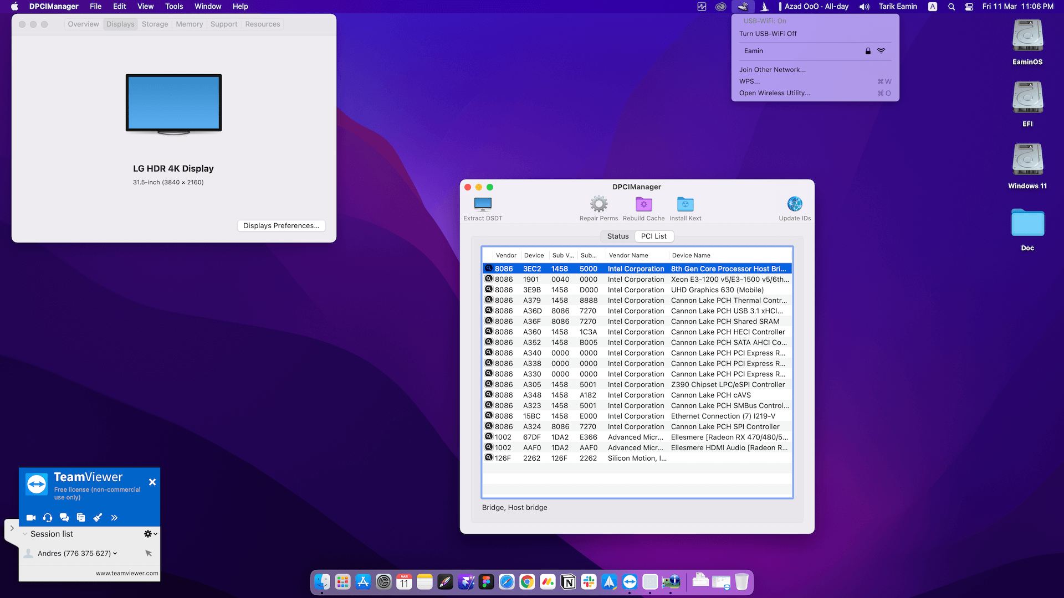Open TeamViewer from the Dock
The image size is (1064, 598).
(x=630, y=582)
